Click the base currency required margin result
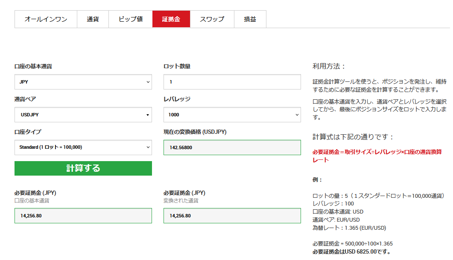 pyautogui.click(x=83, y=216)
